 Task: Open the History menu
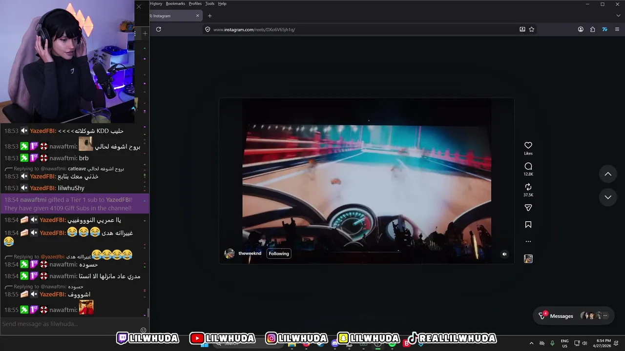tap(156, 3)
